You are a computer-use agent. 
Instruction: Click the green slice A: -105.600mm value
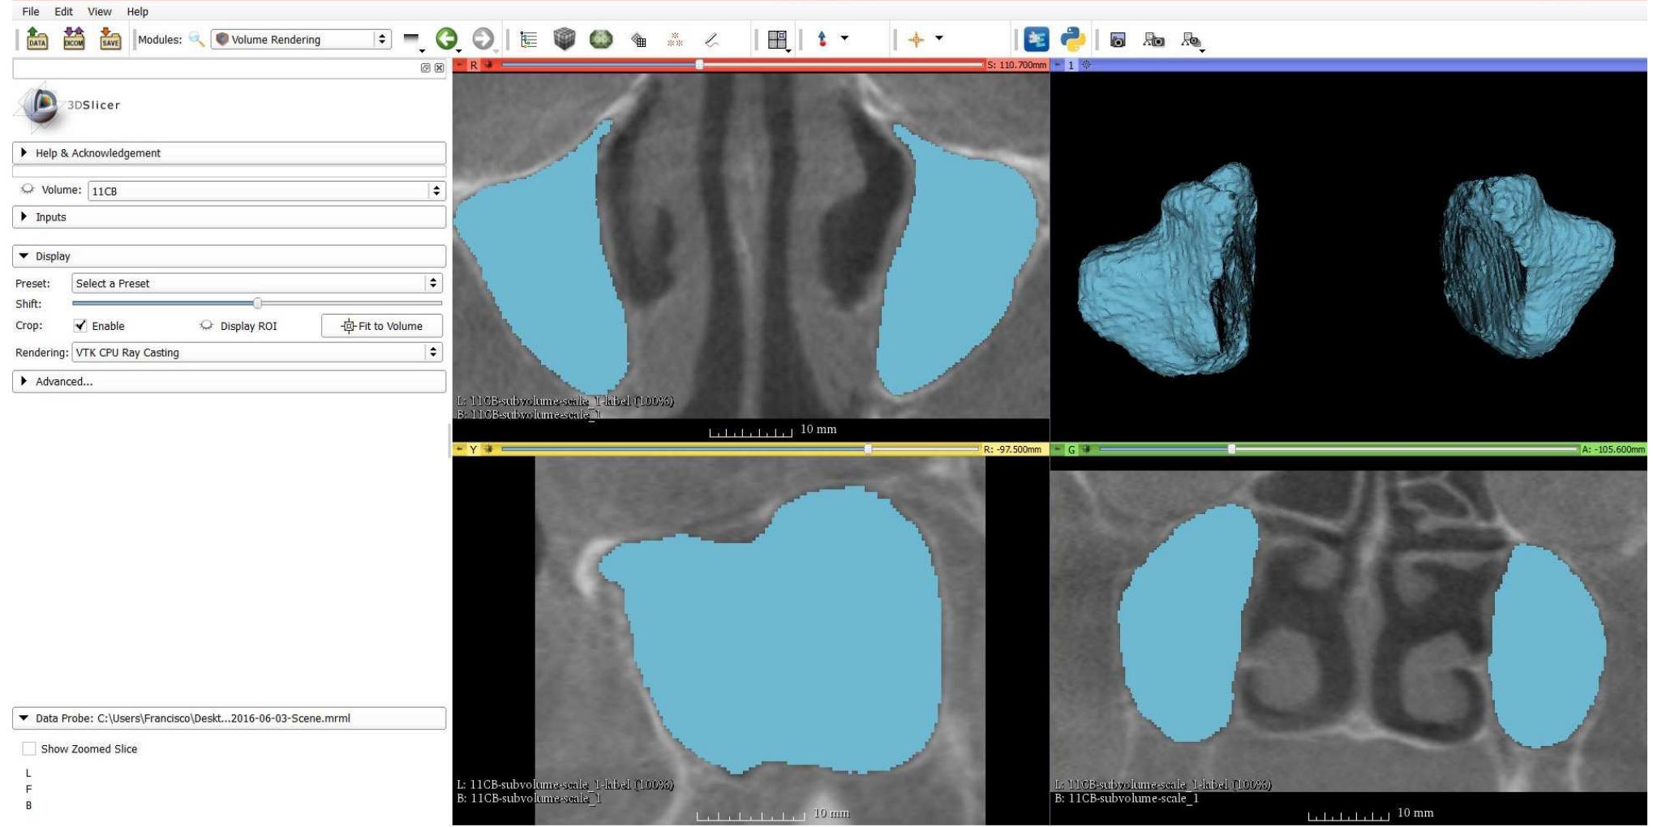pos(1613,449)
